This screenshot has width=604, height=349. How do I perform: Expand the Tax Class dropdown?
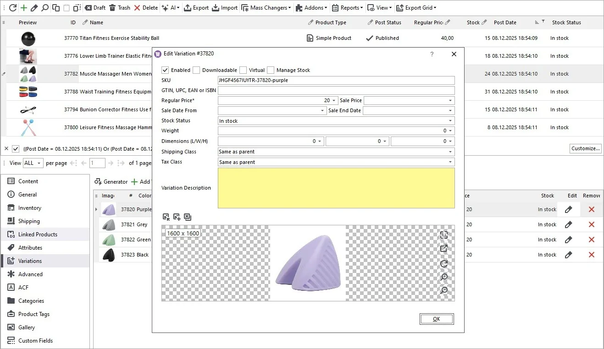point(451,162)
